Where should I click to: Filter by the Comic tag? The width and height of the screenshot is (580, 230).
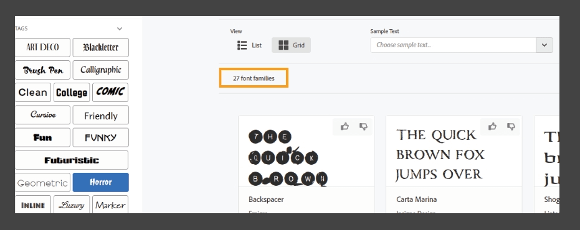coord(110,92)
